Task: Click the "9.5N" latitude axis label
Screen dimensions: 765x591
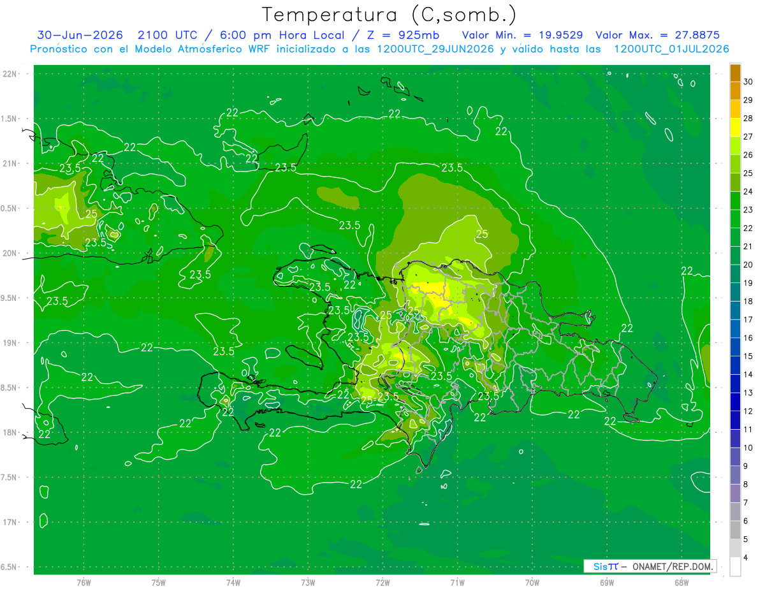Action: 10,298
